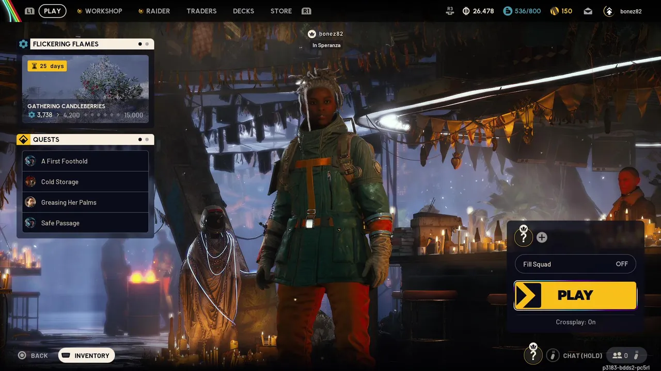Click the blue cred icon beside 536/800
The height and width of the screenshot is (371, 661).
[508, 11]
